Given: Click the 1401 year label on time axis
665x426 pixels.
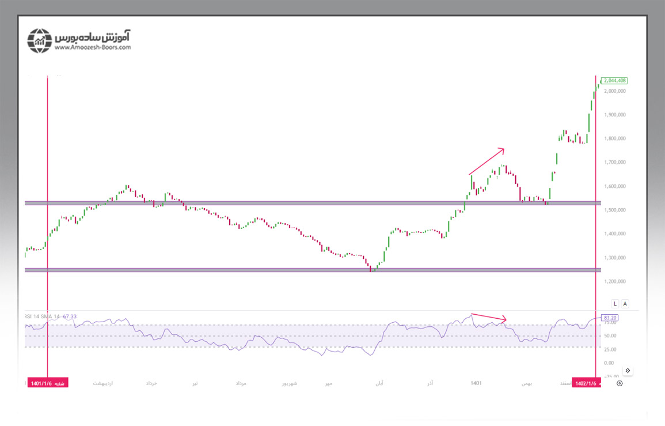Looking at the screenshot, I should pos(476,383).
